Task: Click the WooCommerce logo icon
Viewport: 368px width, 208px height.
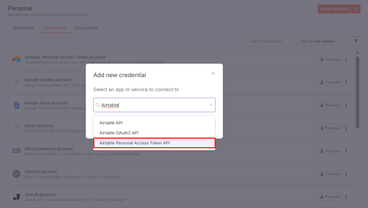Action: coord(16,151)
